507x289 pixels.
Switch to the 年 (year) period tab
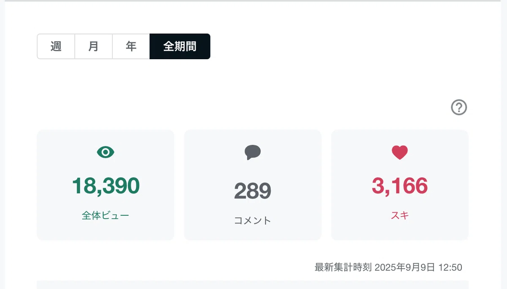pyautogui.click(x=131, y=47)
